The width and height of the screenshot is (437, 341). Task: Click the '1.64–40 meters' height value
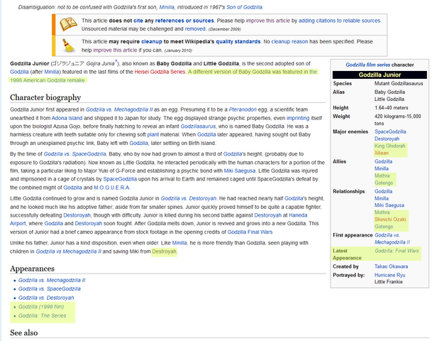click(x=392, y=108)
